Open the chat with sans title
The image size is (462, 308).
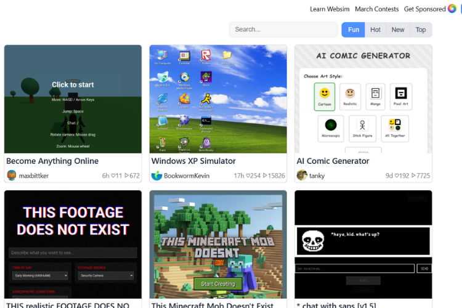pos(336,305)
